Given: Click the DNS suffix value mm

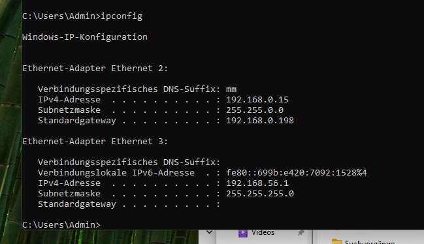Looking at the screenshot, I should [231, 89].
